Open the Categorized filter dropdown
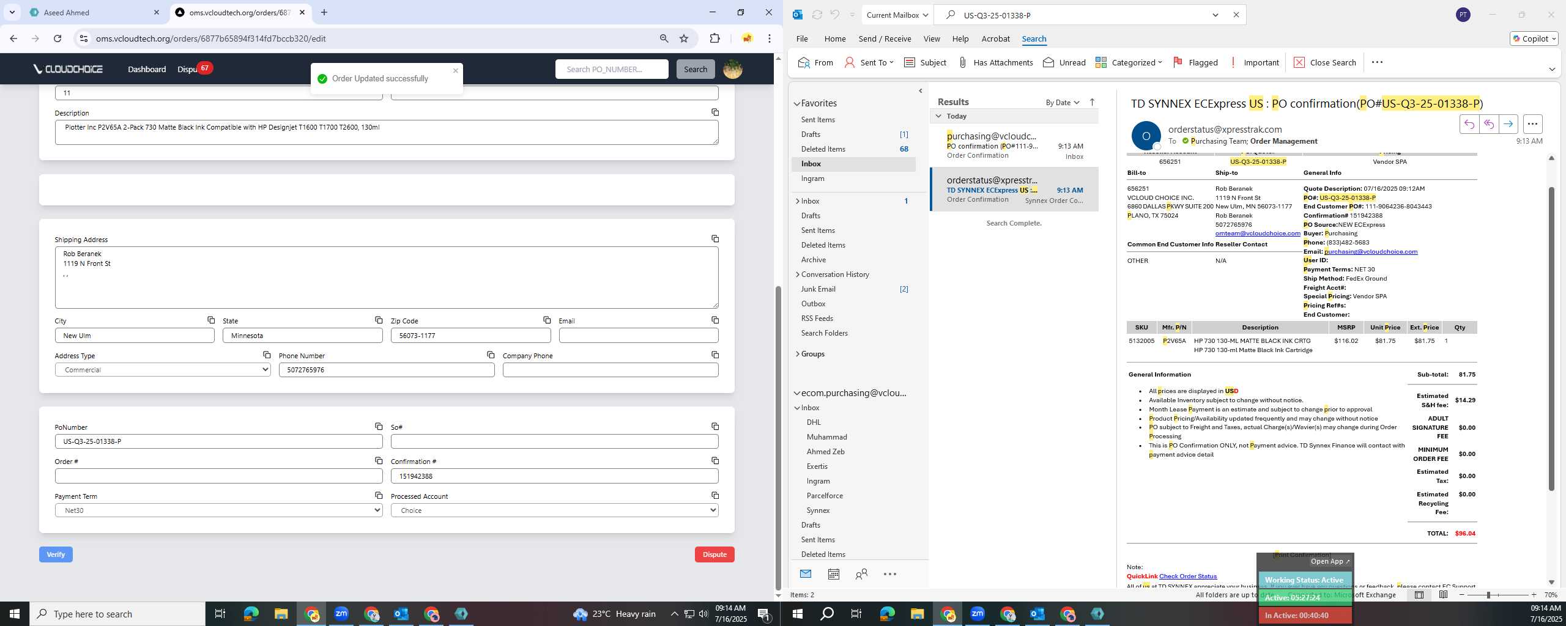Screen dimensions: 1566x626 (1129, 62)
